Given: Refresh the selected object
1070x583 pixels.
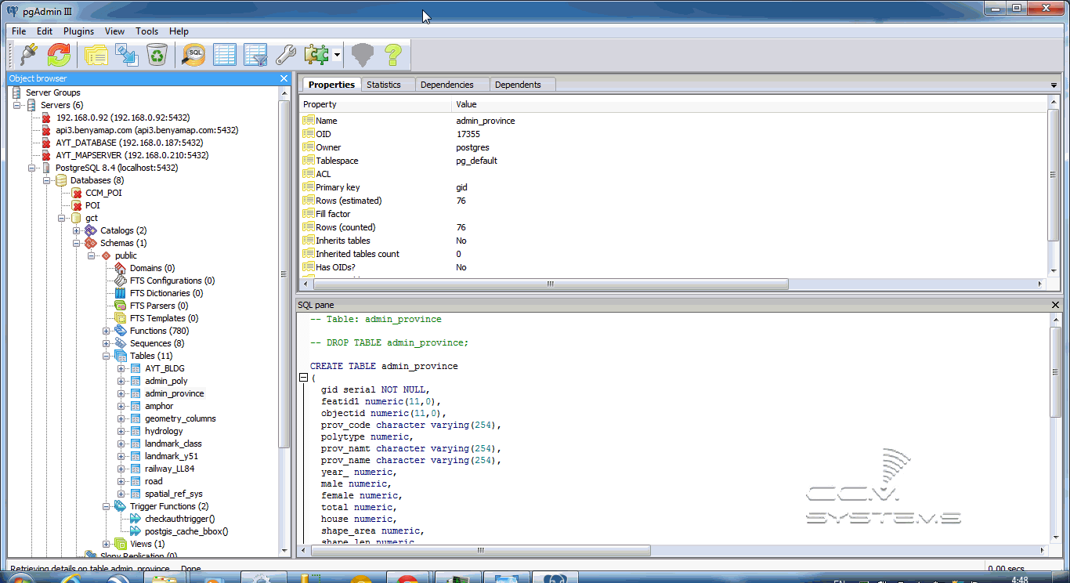Looking at the screenshot, I should 59,55.
